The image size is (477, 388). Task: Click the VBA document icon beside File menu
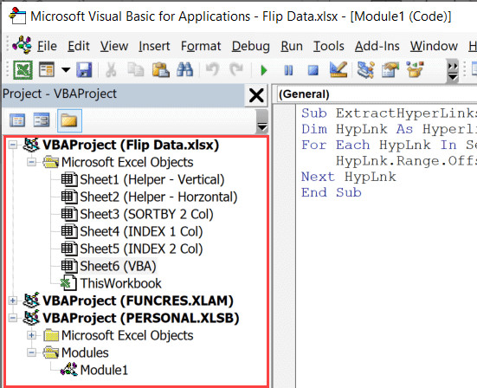[22, 46]
